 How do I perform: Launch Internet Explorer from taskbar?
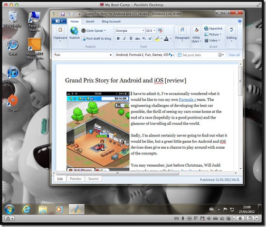[26, 210]
